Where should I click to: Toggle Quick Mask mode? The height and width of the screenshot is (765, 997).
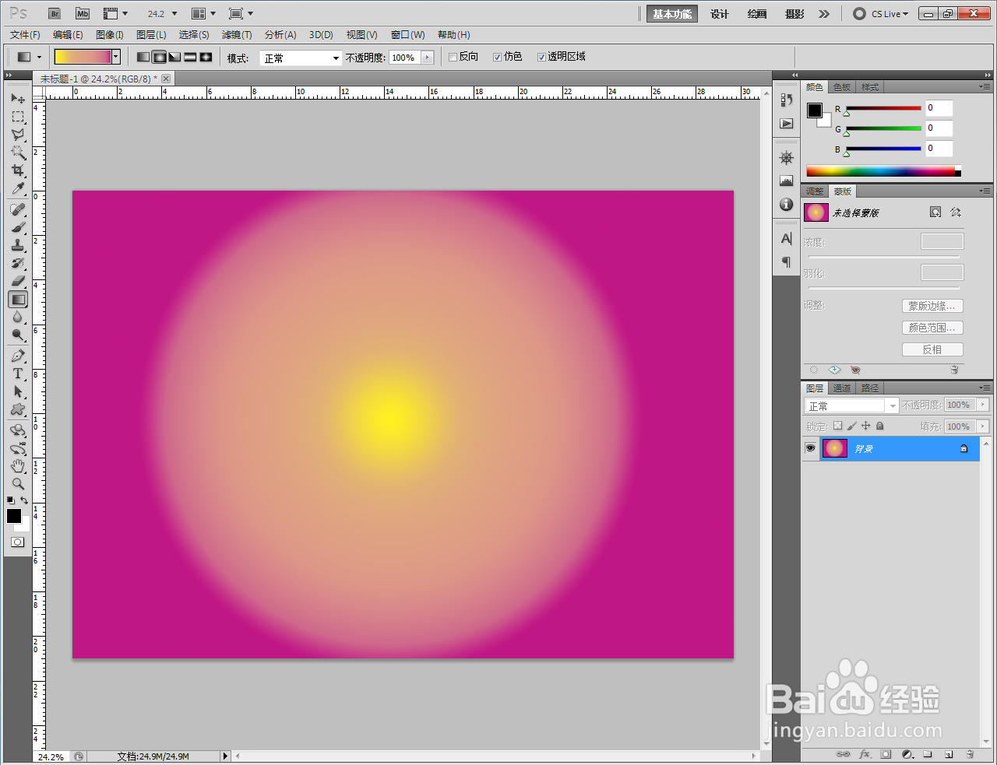pyautogui.click(x=18, y=542)
